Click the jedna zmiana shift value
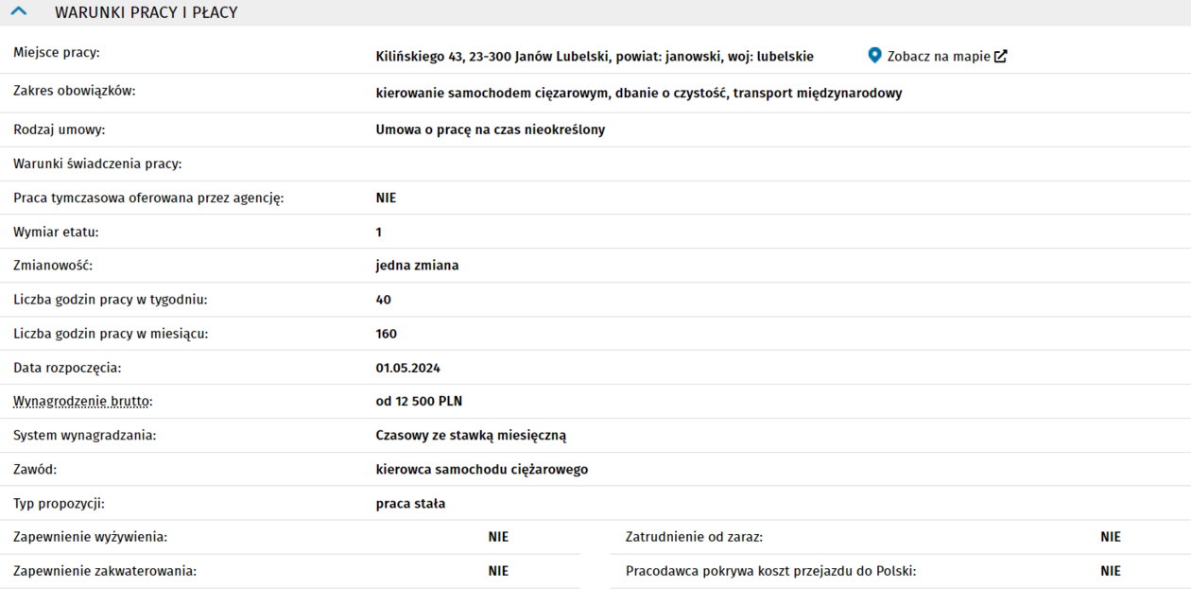1191x604 pixels. (417, 266)
